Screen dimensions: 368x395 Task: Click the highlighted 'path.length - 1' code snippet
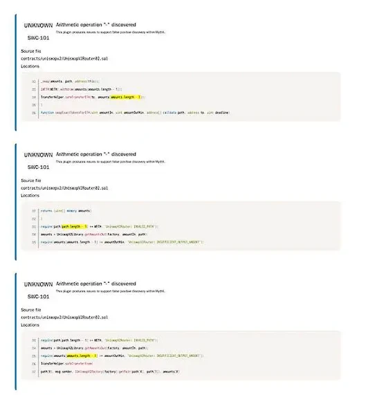75,226
